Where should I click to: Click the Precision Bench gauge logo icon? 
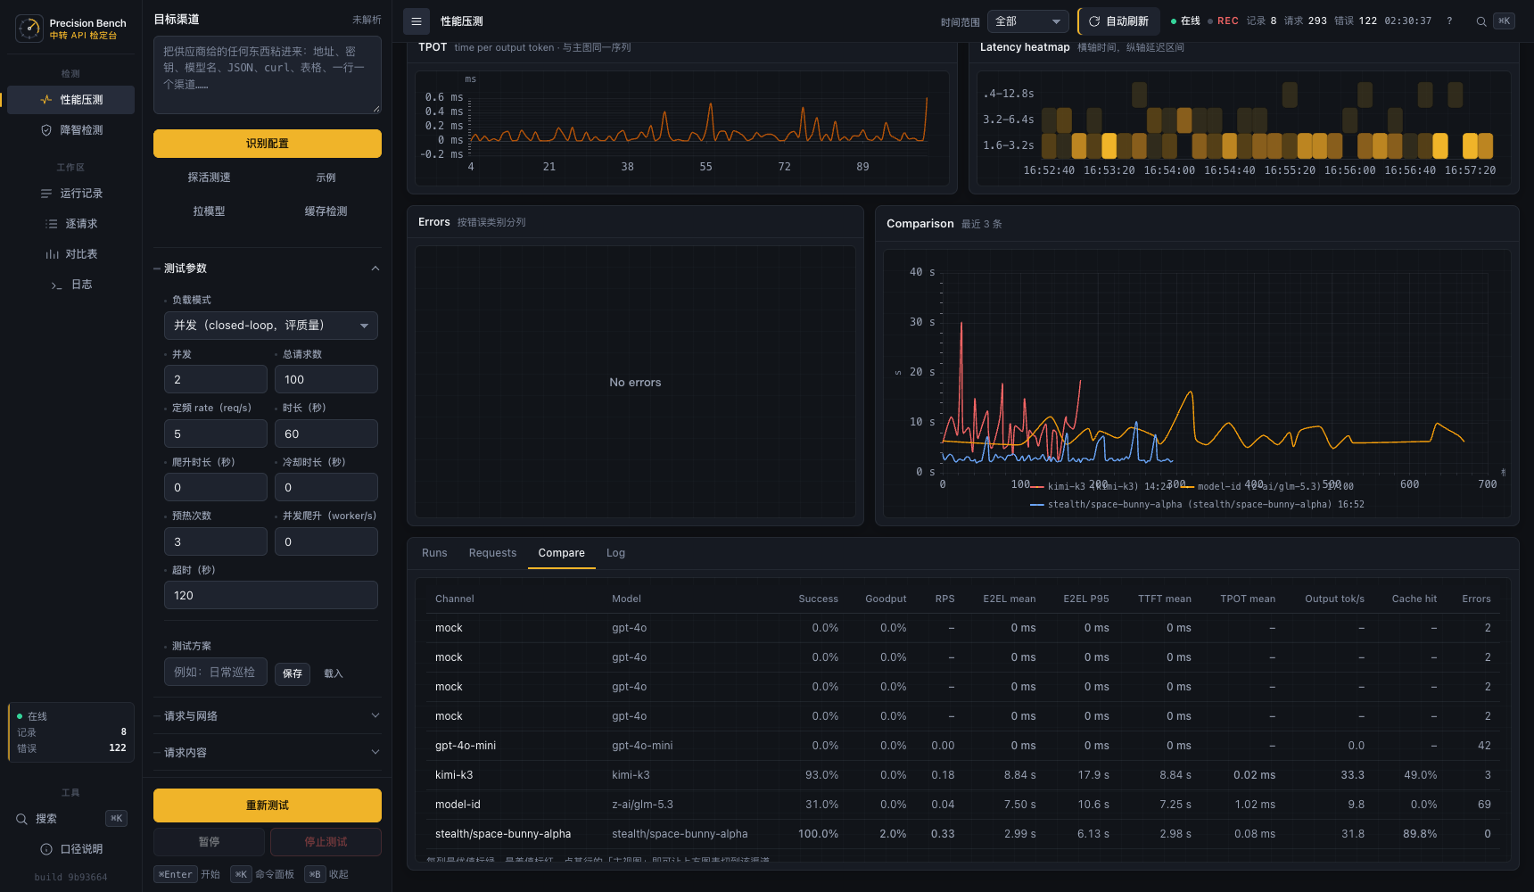pos(29,29)
